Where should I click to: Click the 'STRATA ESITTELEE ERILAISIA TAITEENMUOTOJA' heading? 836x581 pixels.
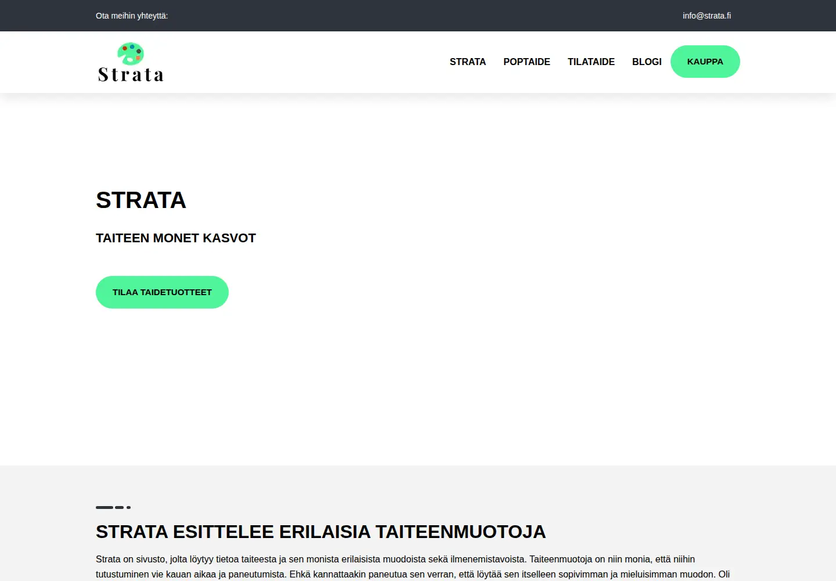[x=320, y=532]
